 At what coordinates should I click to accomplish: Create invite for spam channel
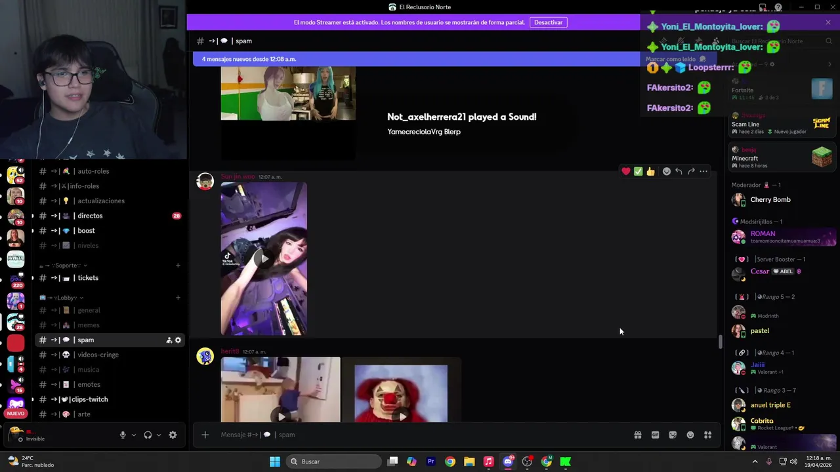point(169,340)
